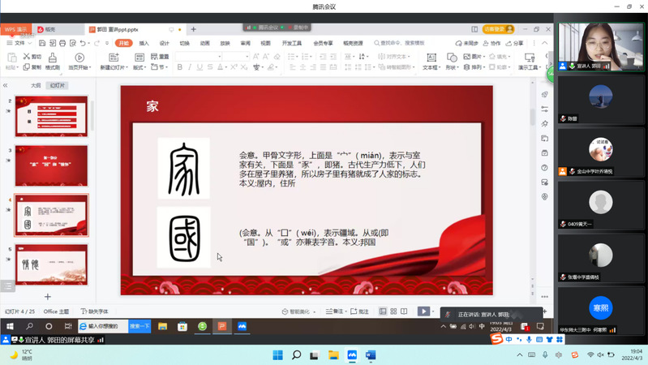Toggle Bold formatting
Screen dimensions: 648x365
[x=179, y=67]
